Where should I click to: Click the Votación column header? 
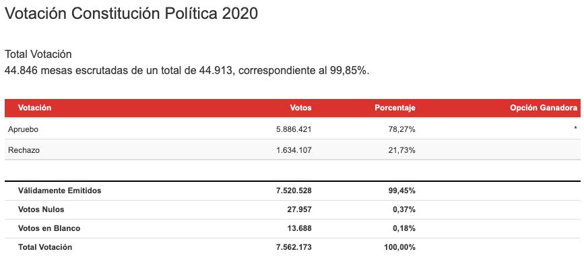coord(34,108)
